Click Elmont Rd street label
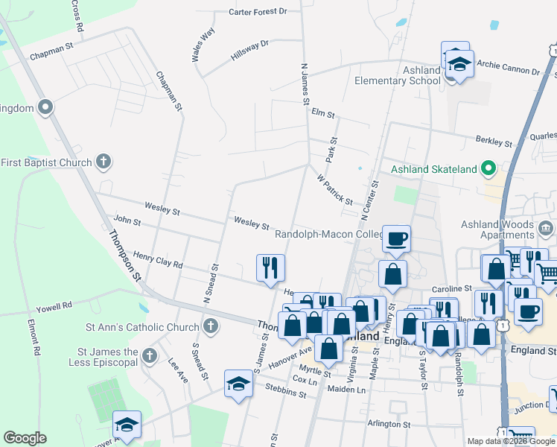The height and width of the screenshot is (447, 557). coord(34,337)
